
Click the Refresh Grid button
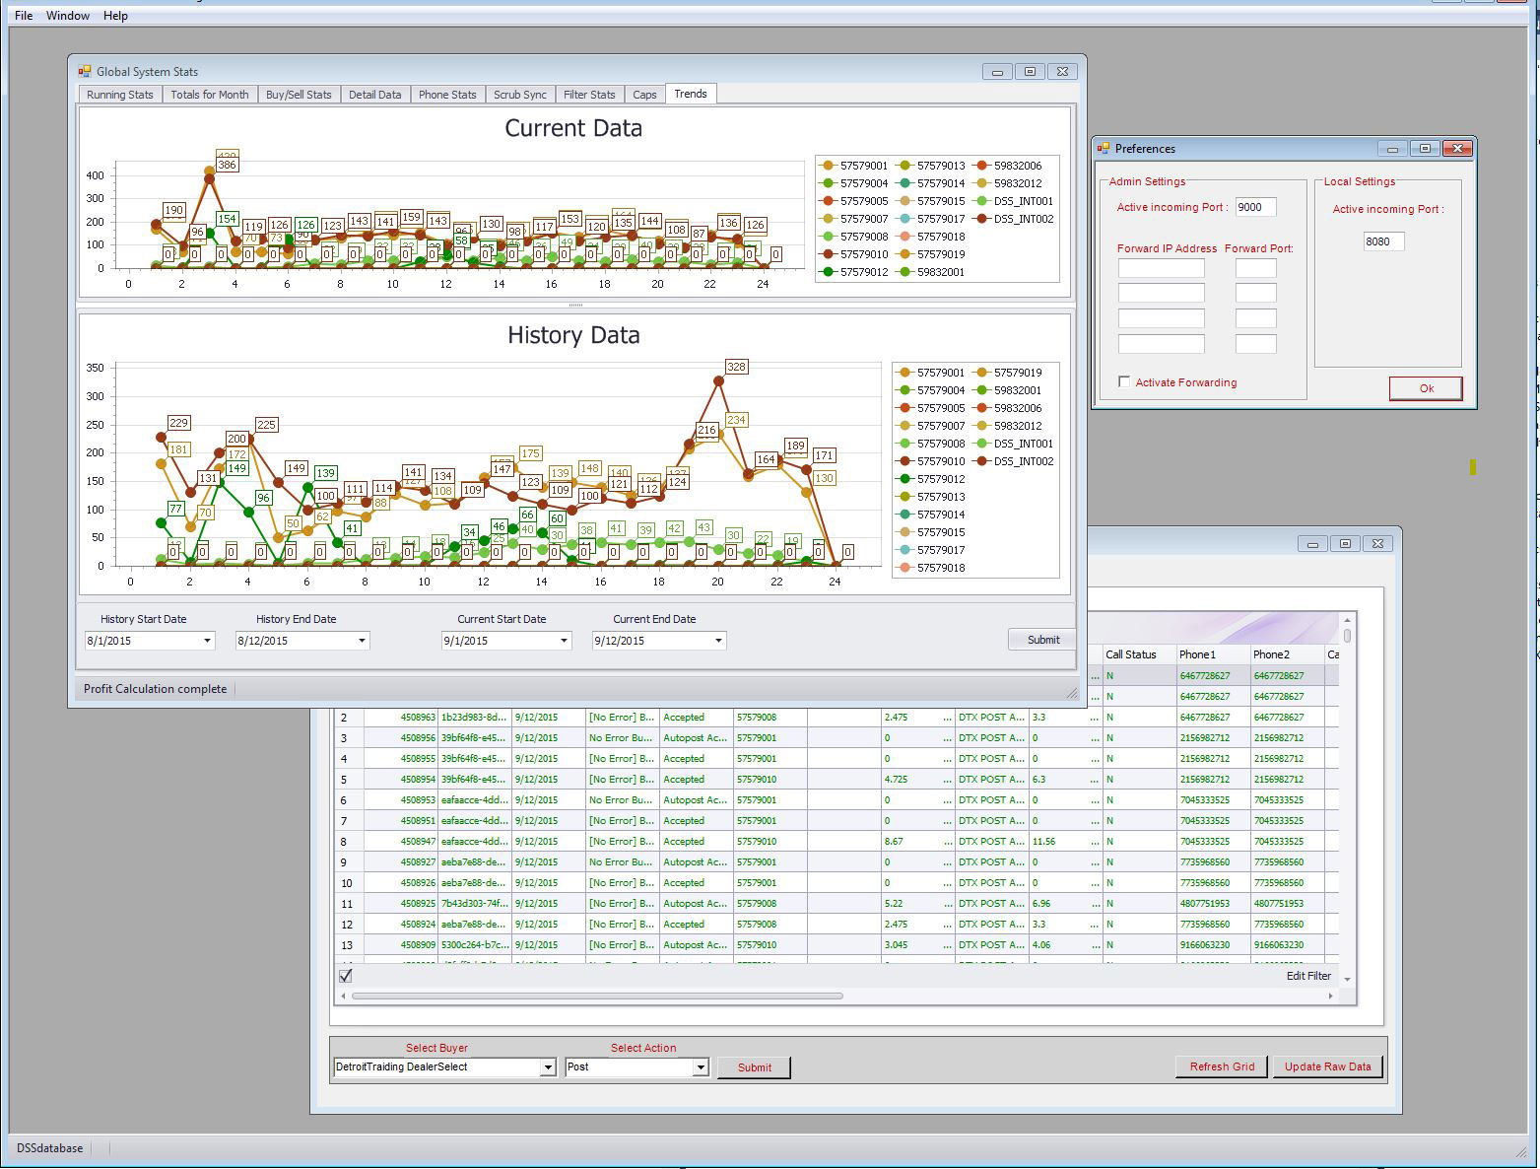(1222, 1066)
